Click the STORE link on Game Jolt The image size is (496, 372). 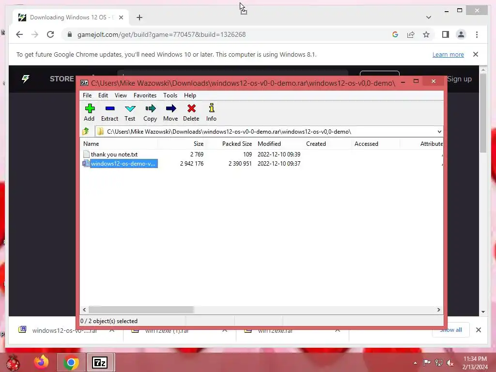coord(62,79)
